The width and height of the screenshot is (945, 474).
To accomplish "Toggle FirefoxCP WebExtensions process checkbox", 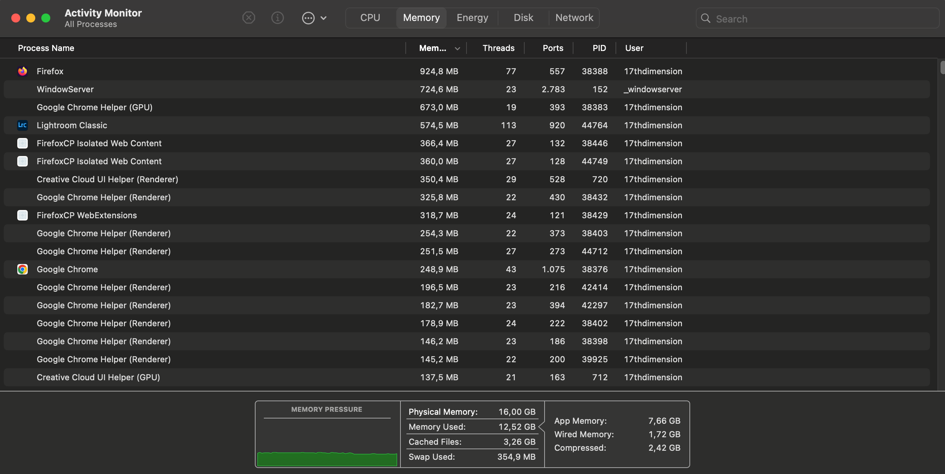I will [x=22, y=214].
